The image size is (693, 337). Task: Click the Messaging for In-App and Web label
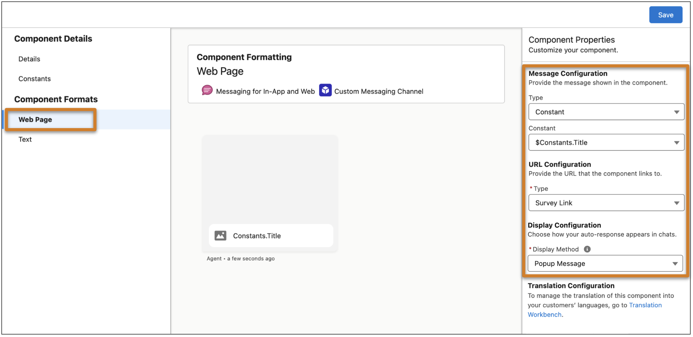coord(265,91)
